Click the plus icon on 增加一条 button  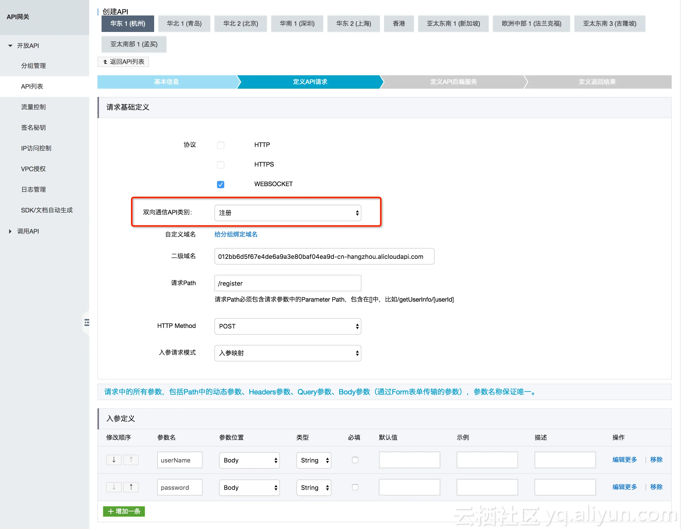pos(111,511)
